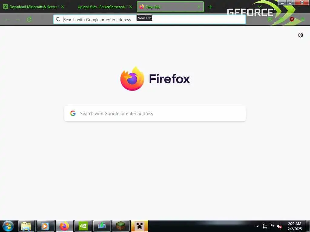
Task: Focus the top address bar field
Action: (x=150, y=20)
